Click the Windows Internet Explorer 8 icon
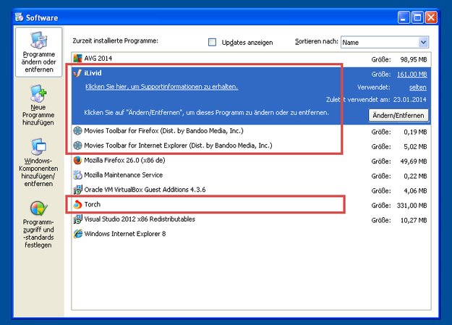Screen dimensions: 452x325 pyautogui.click(x=77, y=234)
